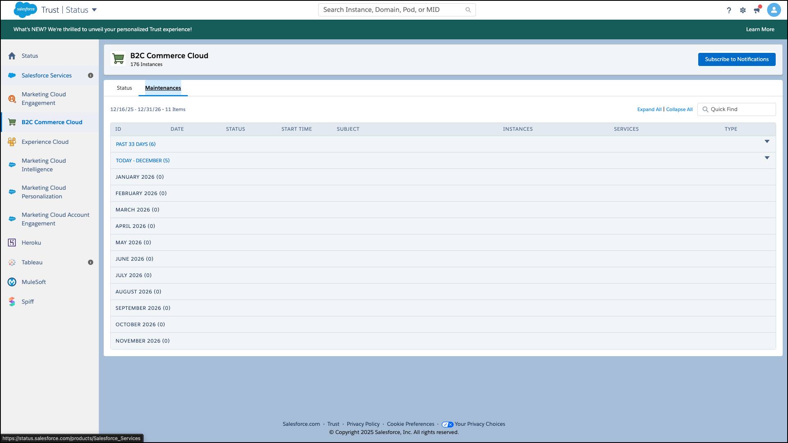Click the Learn More link in the banner
This screenshot has width=788, height=443.
760,30
